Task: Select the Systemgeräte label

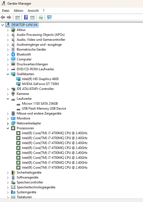Action: (27, 192)
